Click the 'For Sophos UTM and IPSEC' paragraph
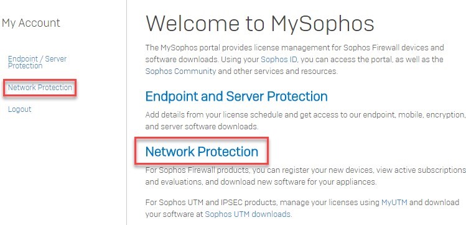466x225 pixels. point(302,208)
